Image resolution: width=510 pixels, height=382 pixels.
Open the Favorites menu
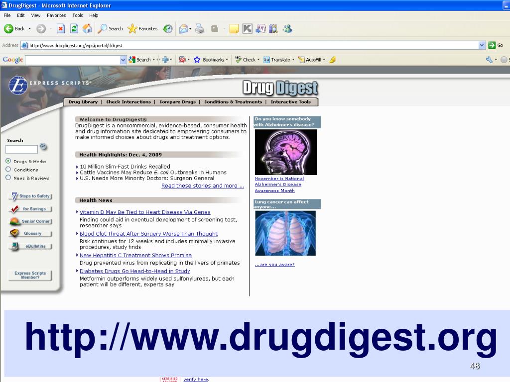pos(56,15)
